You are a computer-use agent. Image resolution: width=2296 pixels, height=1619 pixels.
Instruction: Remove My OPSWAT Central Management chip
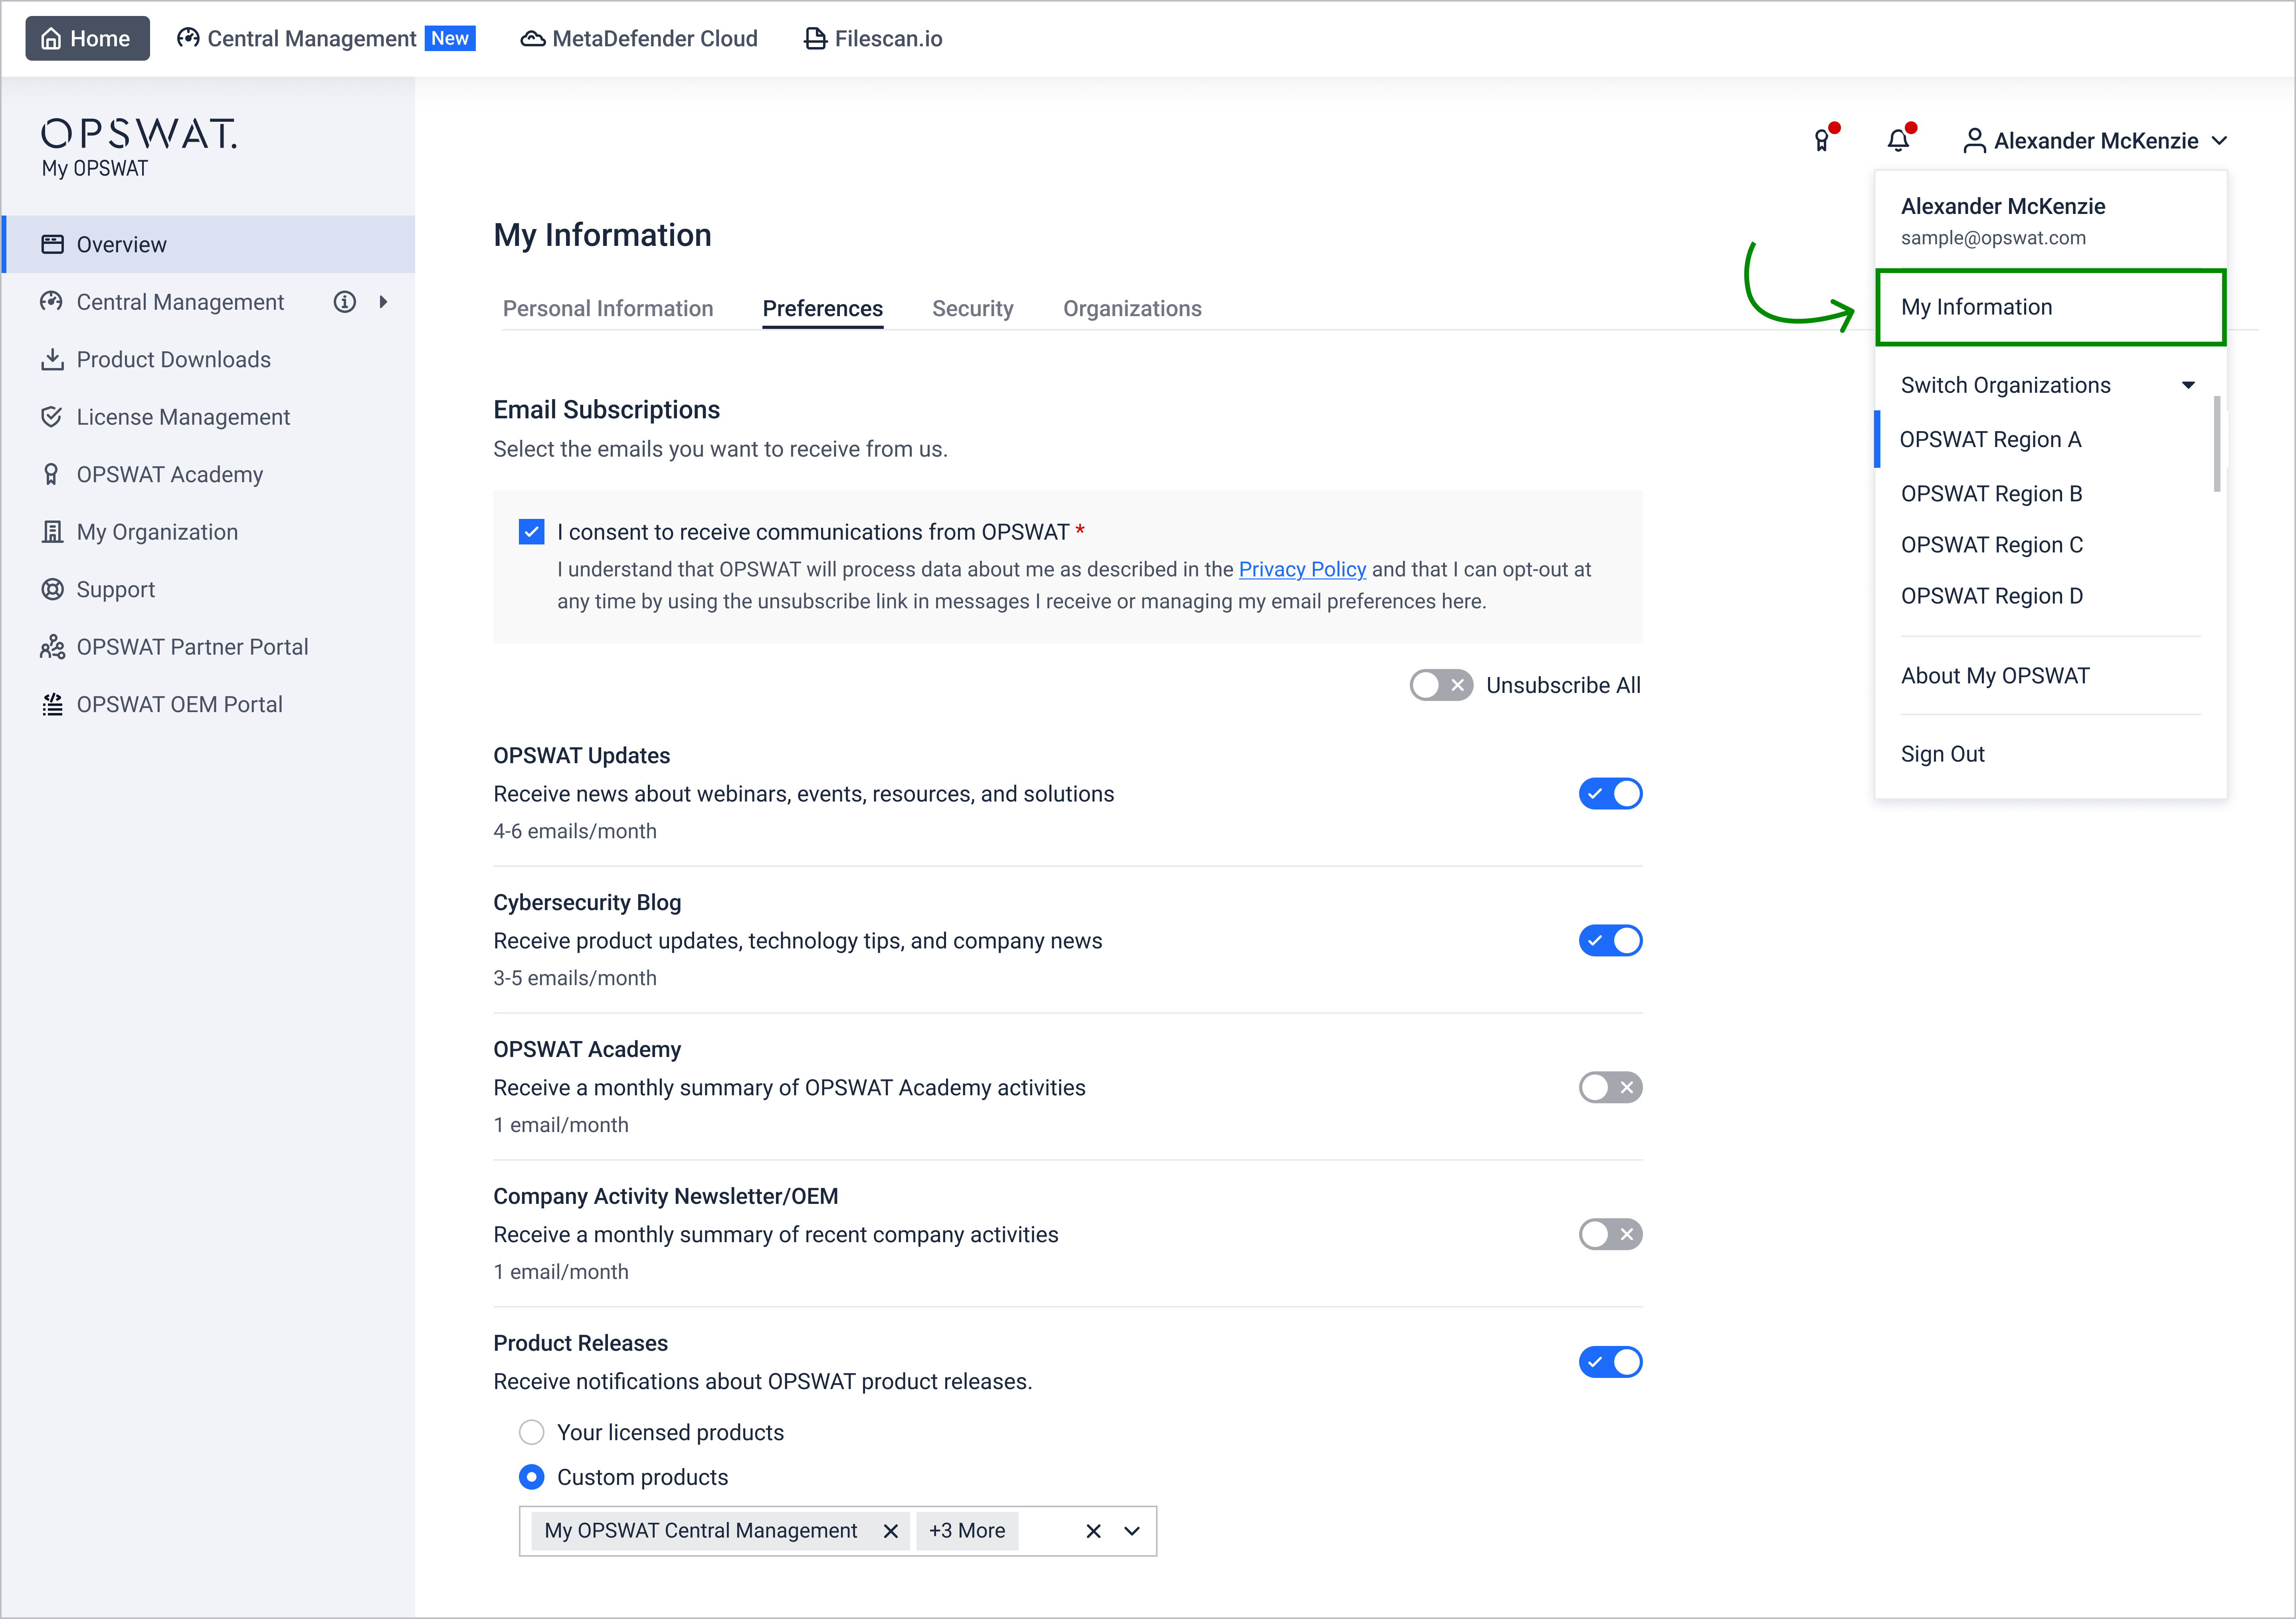click(x=890, y=1531)
